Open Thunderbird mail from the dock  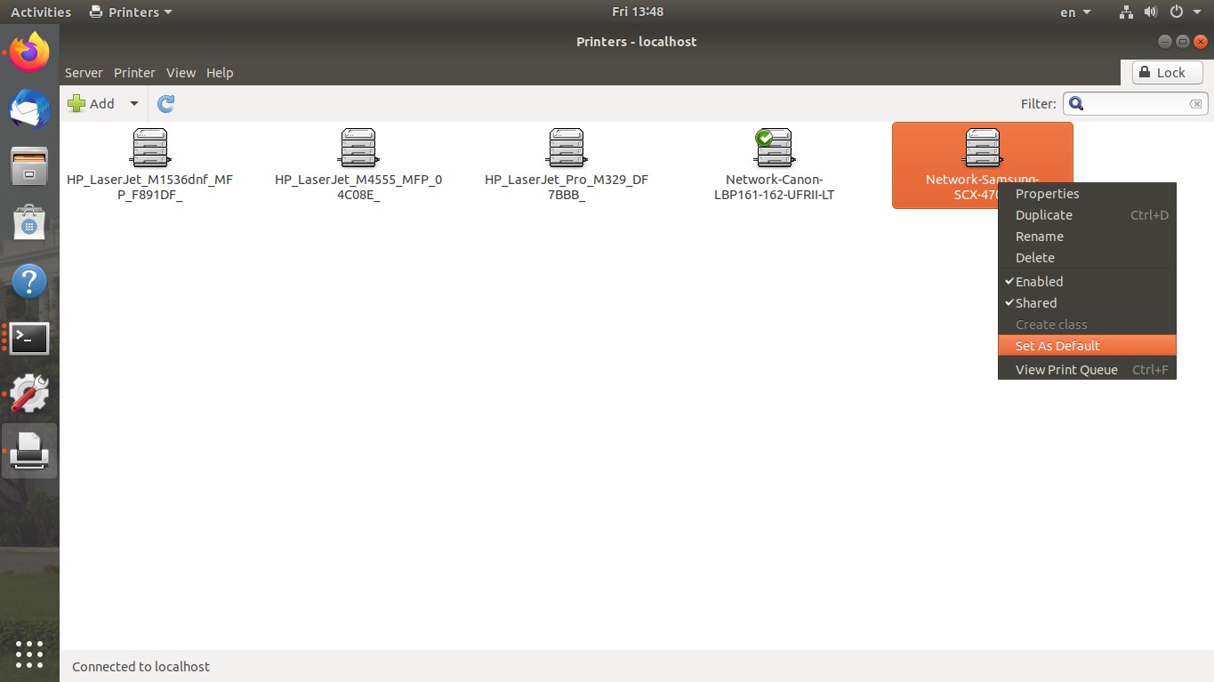coord(29,109)
